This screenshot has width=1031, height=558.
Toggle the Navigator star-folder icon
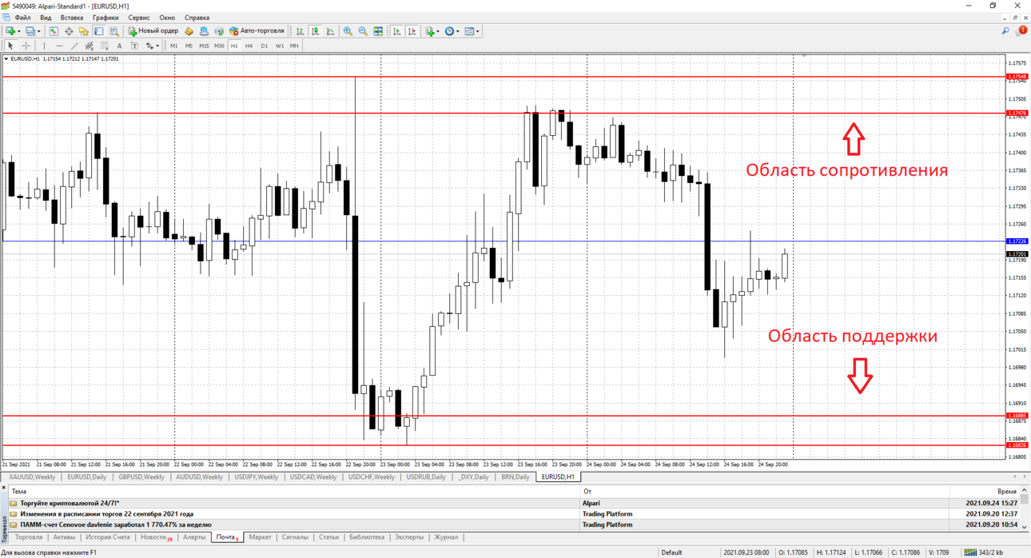(83, 31)
